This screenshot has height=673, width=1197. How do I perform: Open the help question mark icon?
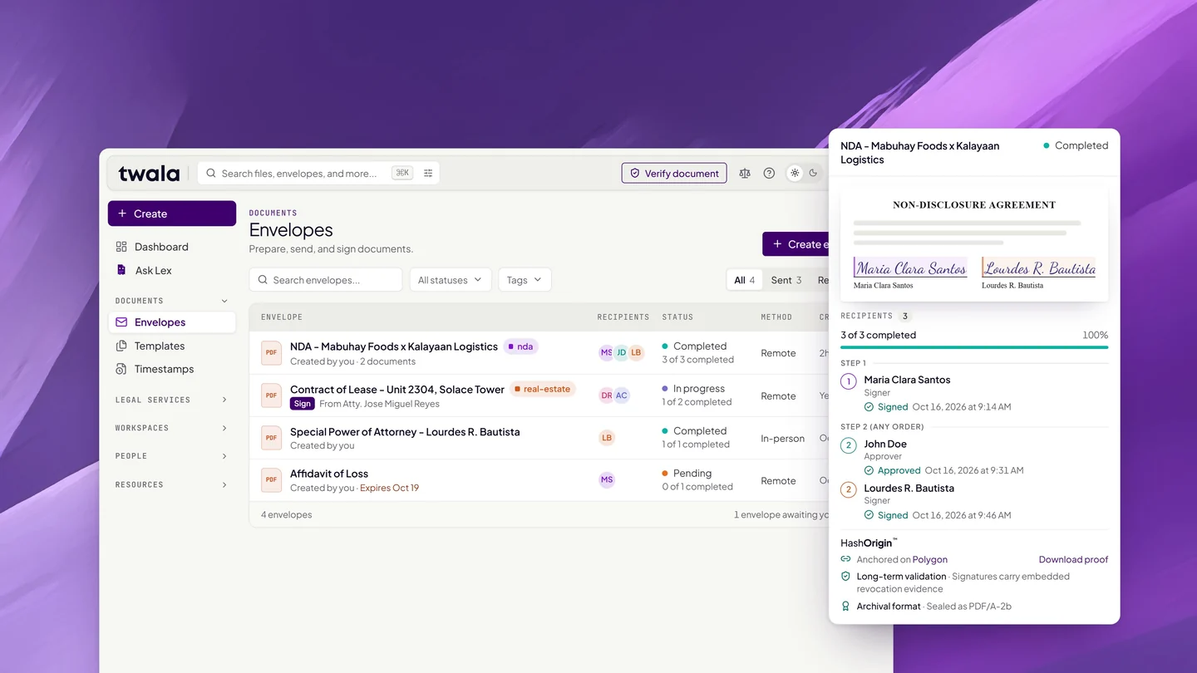pyautogui.click(x=769, y=174)
